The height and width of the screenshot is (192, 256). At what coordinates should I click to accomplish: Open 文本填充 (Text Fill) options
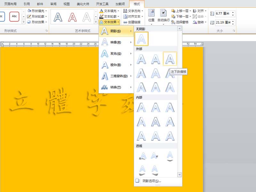pyautogui.click(x=102, y=11)
